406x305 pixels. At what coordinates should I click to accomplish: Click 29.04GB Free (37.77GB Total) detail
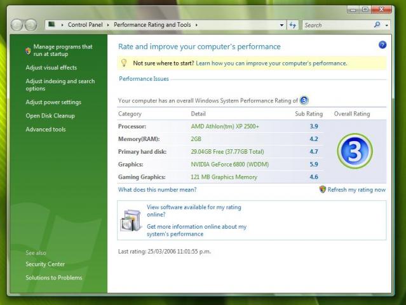(227, 152)
